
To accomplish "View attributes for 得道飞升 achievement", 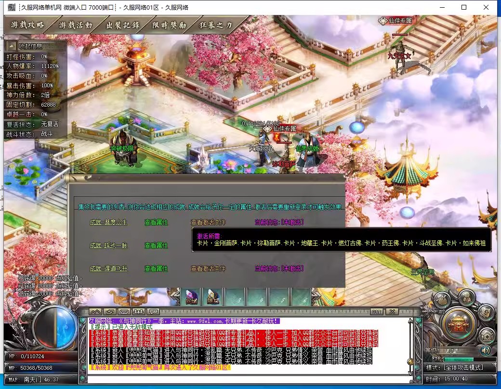I will coord(156,268).
